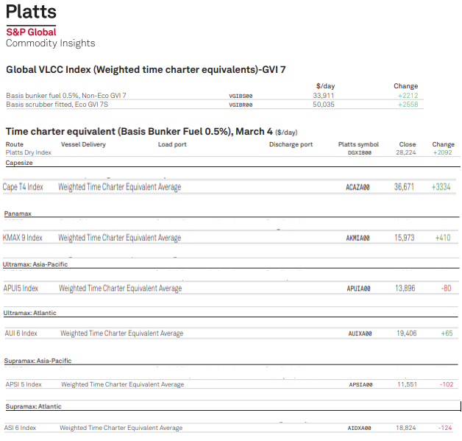Click the Platts Dry Index row label
The image size is (462, 441).
click(x=29, y=152)
